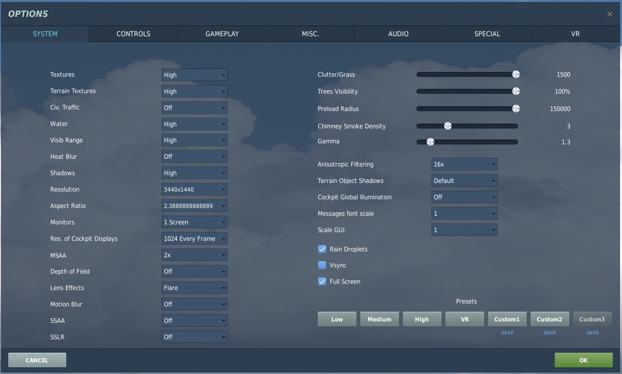Confirm settings with the OK button

tap(583, 360)
